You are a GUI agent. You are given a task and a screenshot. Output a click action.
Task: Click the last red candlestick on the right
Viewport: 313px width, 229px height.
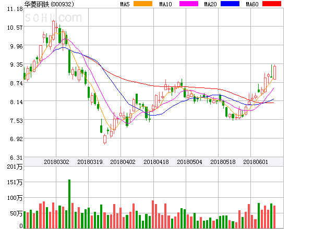click(x=275, y=73)
